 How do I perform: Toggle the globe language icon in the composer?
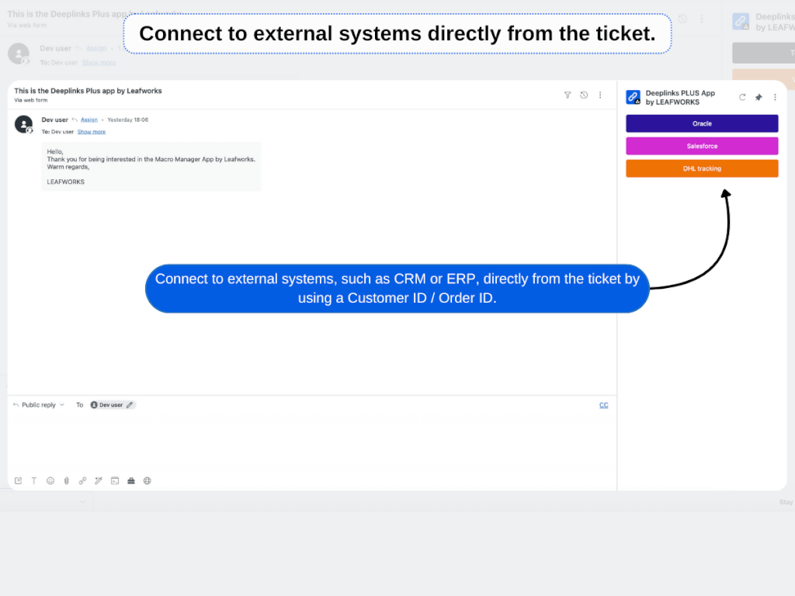[x=147, y=480]
